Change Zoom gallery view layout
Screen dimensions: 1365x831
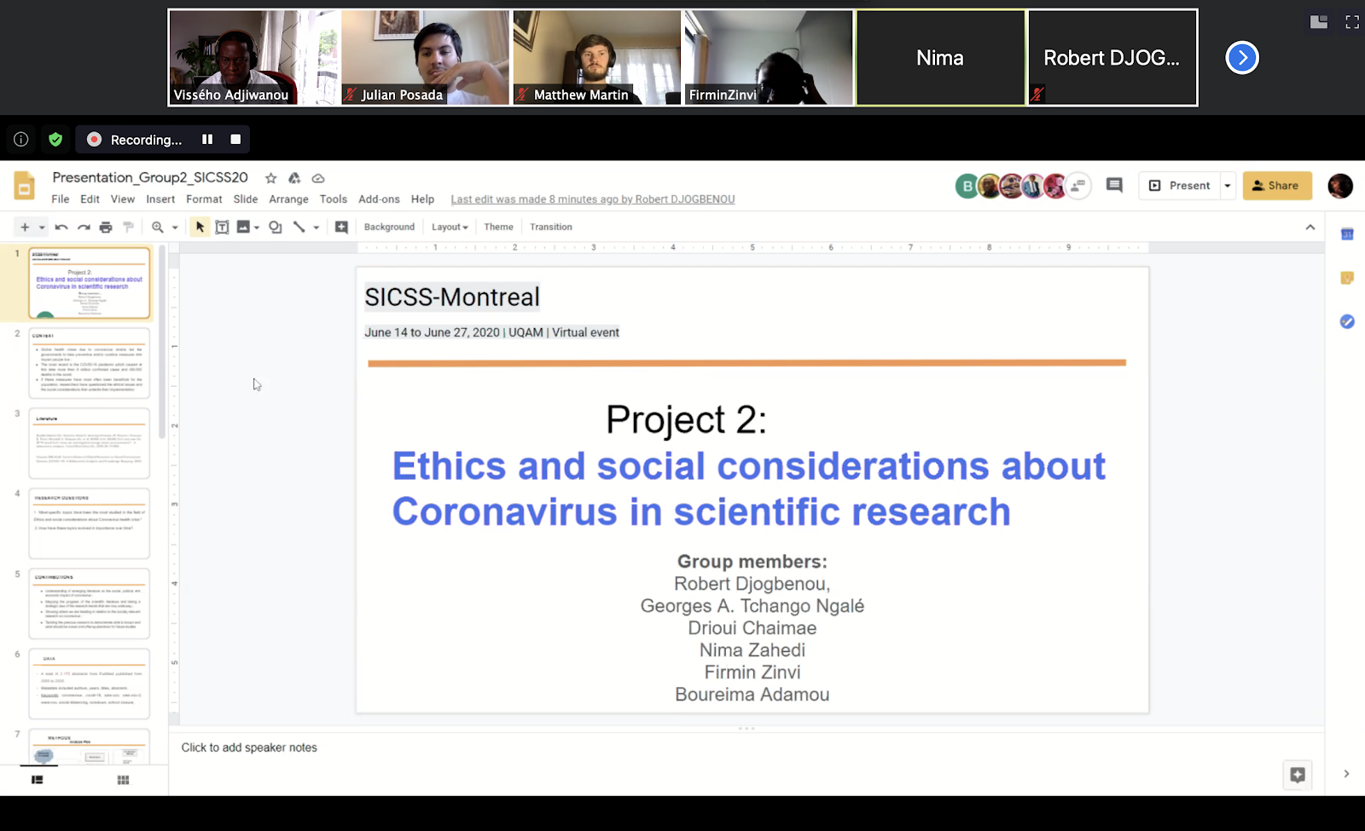(x=1319, y=22)
